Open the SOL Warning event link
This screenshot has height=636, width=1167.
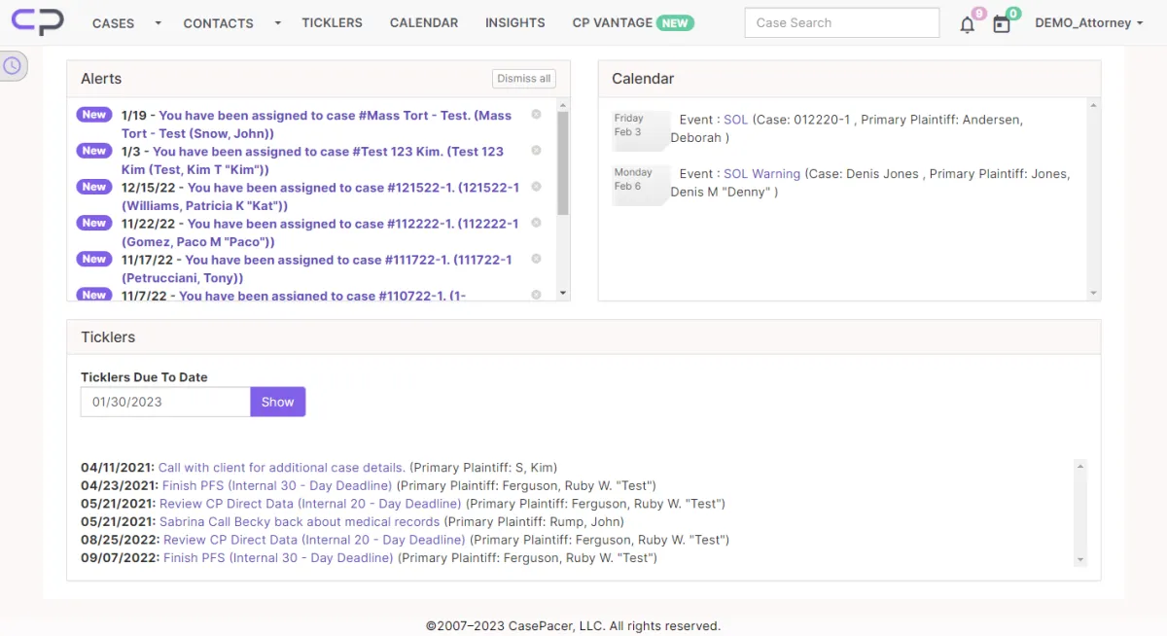pos(761,174)
